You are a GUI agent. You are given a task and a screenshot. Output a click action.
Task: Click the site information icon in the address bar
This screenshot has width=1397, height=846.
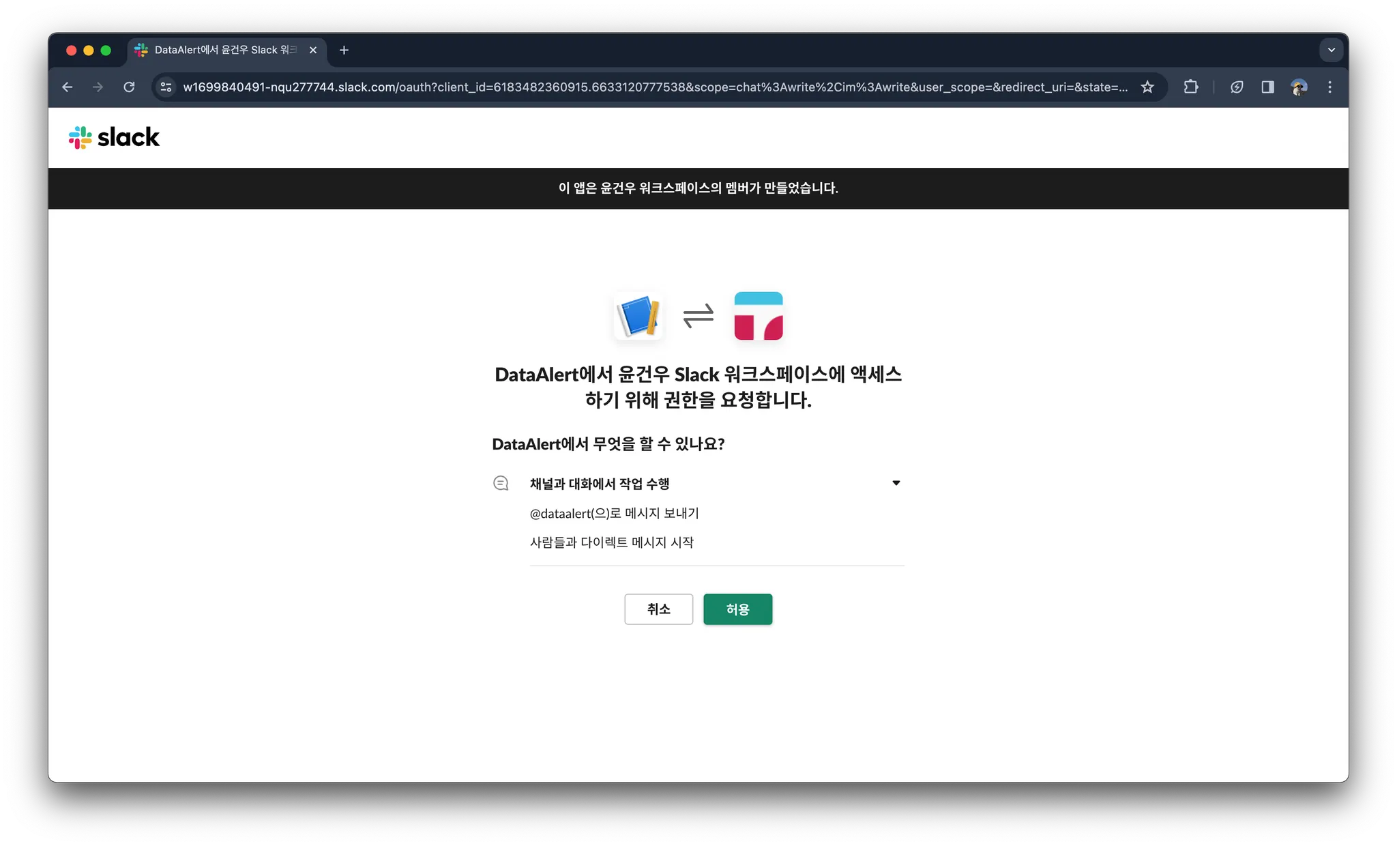click(x=166, y=87)
